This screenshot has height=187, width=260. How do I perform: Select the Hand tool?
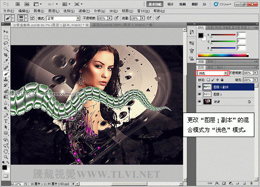[x=6, y=151]
